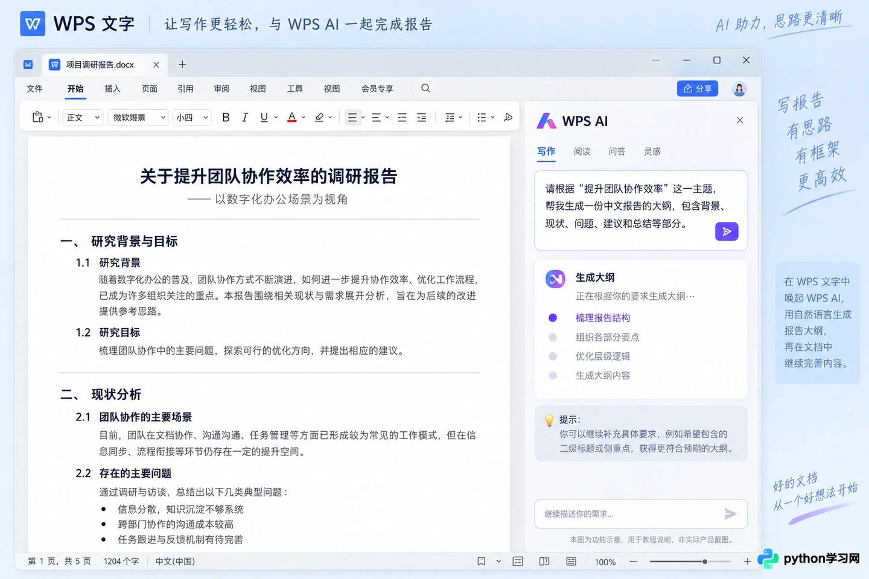Select the 组织各部分要点 step
The width and height of the screenshot is (869, 579).
pos(607,337)
